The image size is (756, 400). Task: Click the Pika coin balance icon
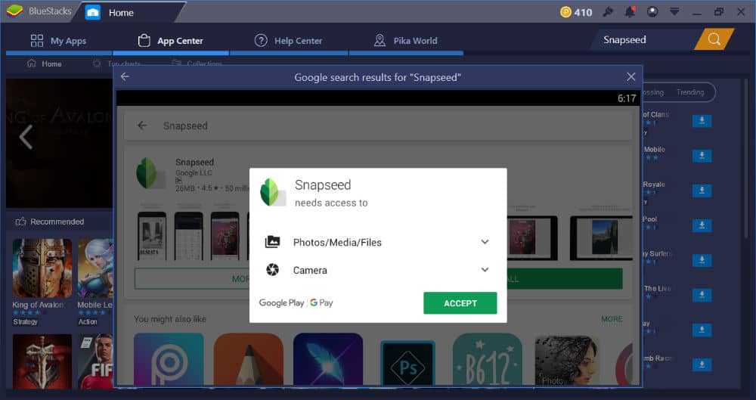coord(565,12)
